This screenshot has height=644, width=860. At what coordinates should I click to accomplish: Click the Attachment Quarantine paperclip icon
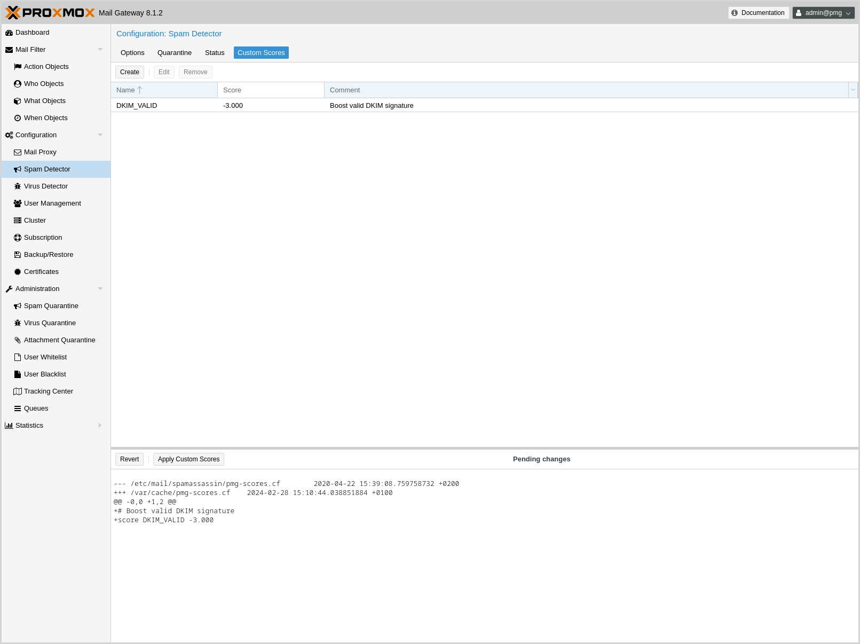[x=18, y=340]
